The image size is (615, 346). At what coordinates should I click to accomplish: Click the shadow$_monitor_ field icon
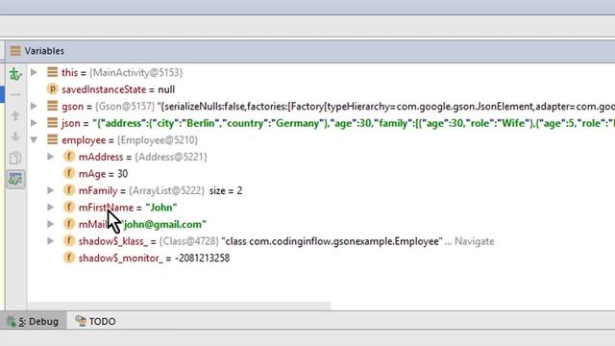pyautogui.click(x=69, y=258)
